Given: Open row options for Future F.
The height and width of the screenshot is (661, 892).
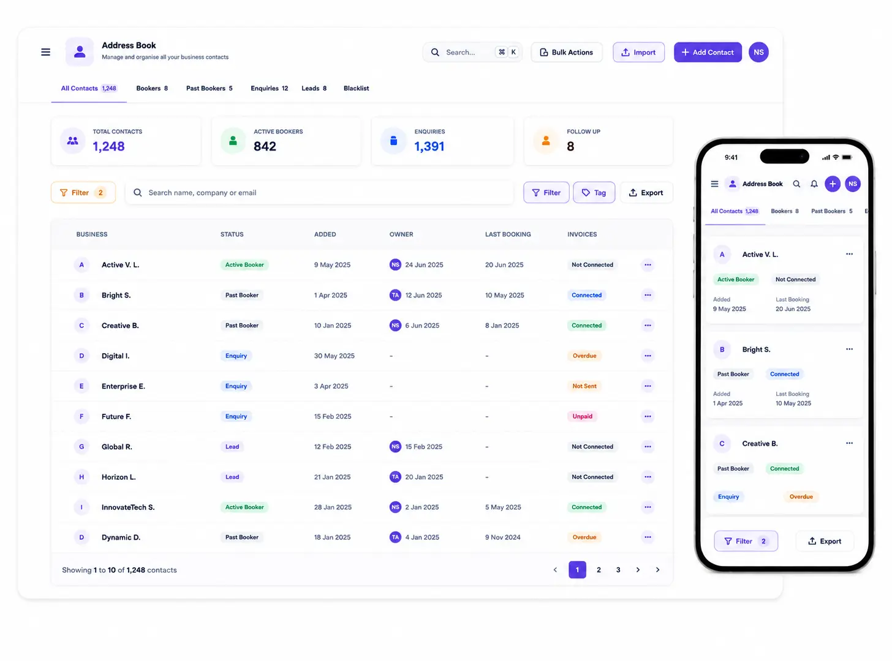Looking at the screenshot, I should click(648, 416).
